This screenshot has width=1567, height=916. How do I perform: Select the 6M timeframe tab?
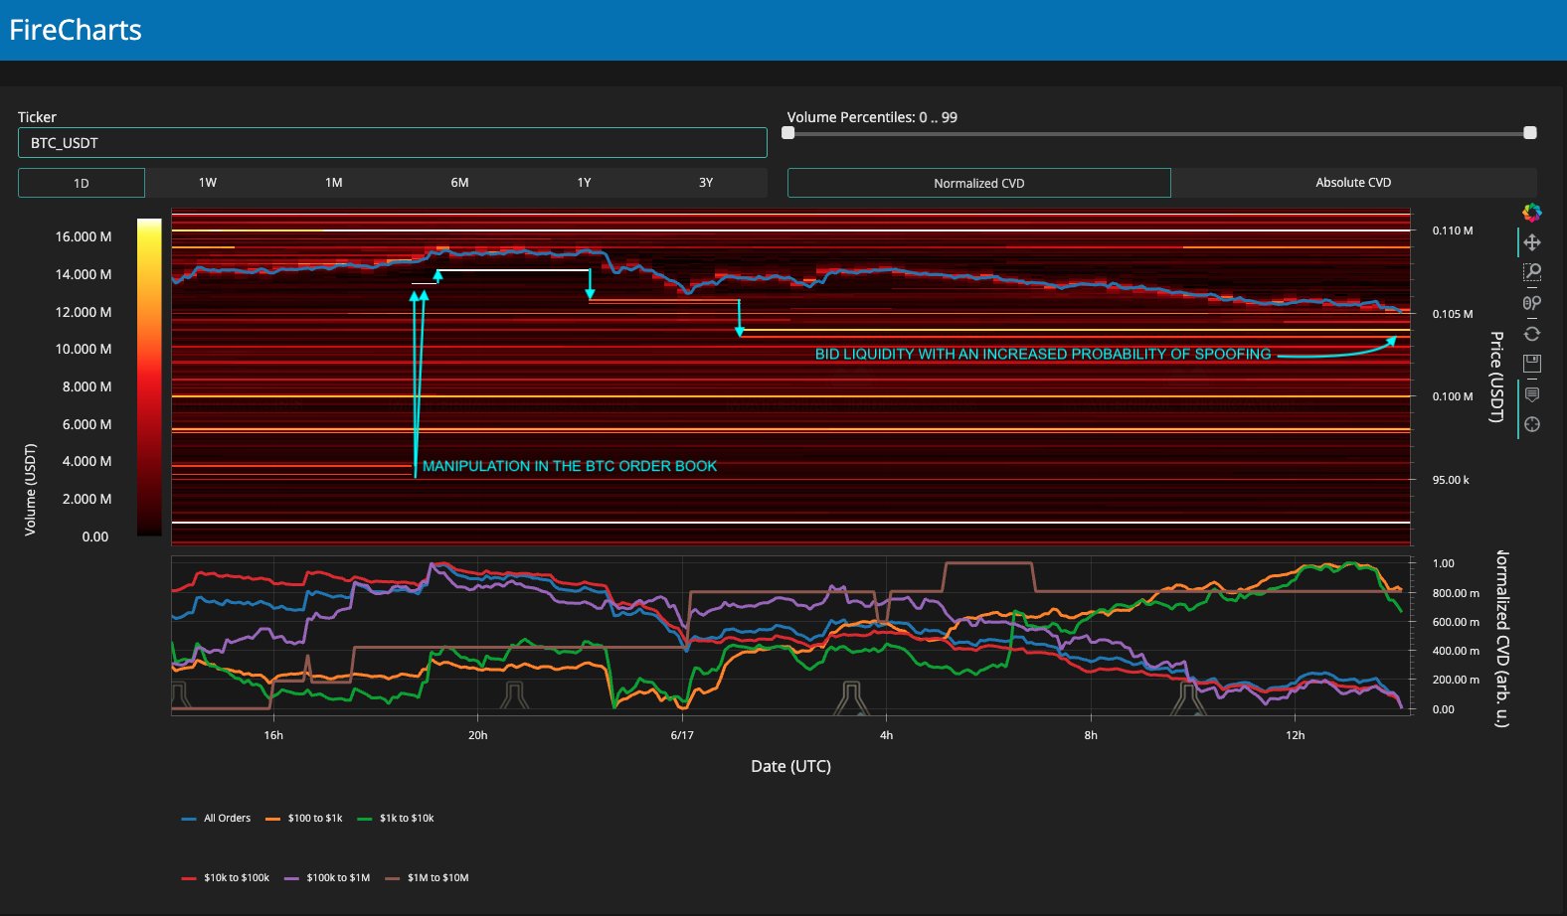coord(459,183)
